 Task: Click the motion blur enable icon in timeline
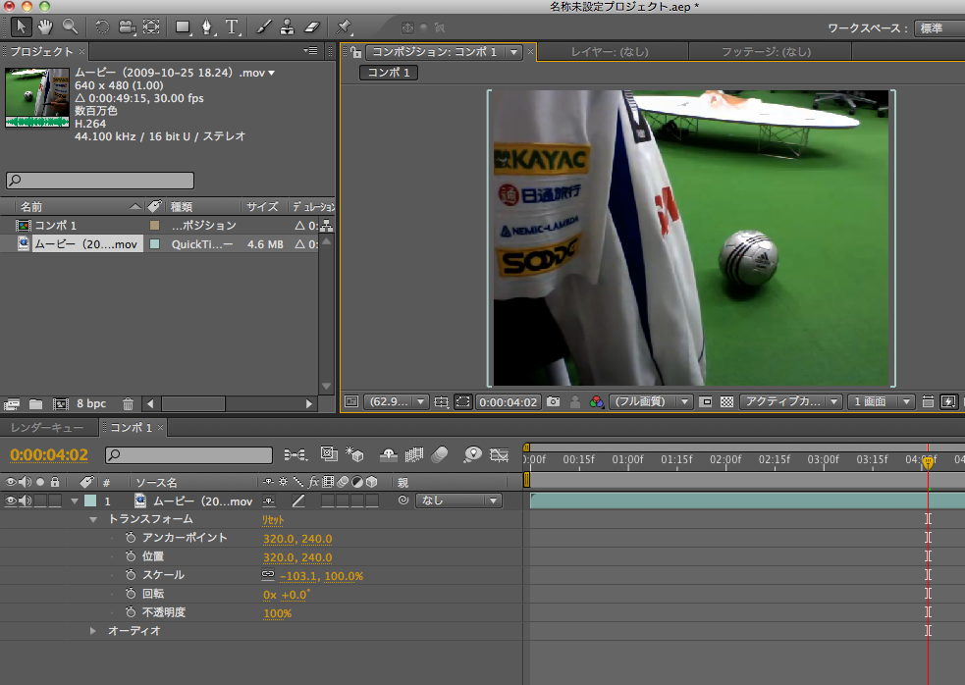[x=440, y=454]
